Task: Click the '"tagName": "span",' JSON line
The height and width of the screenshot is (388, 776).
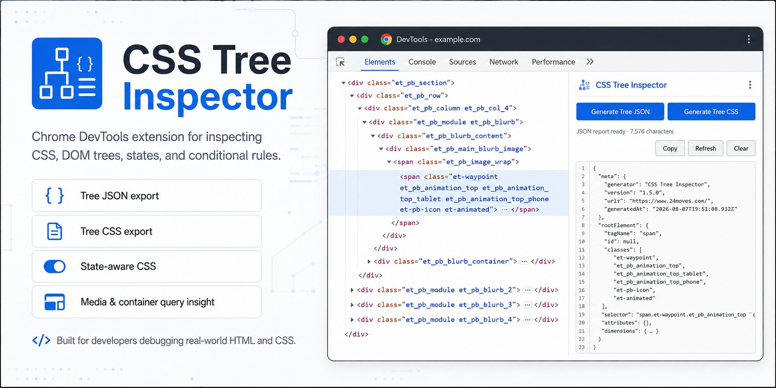Action: tap(633, 234)
